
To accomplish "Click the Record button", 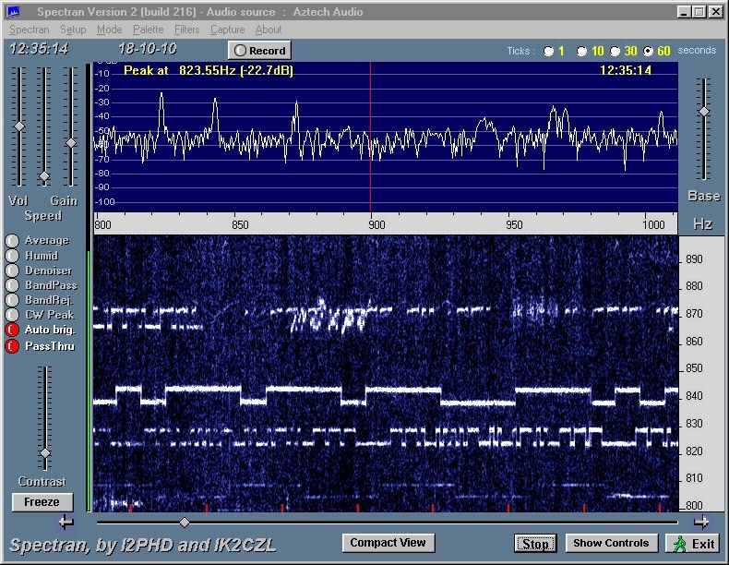I will click(x=259, y=51).
